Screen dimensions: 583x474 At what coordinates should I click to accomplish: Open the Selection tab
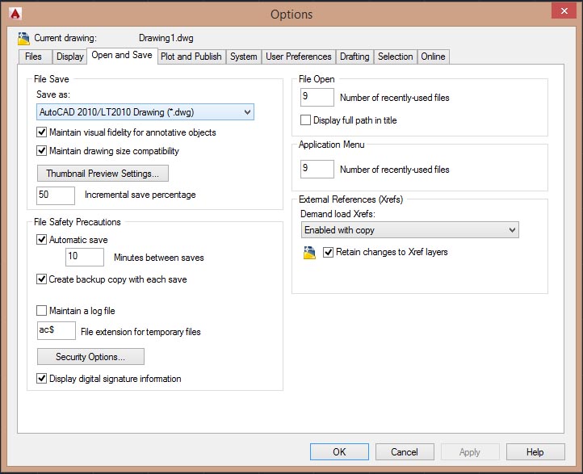(395, 57)
